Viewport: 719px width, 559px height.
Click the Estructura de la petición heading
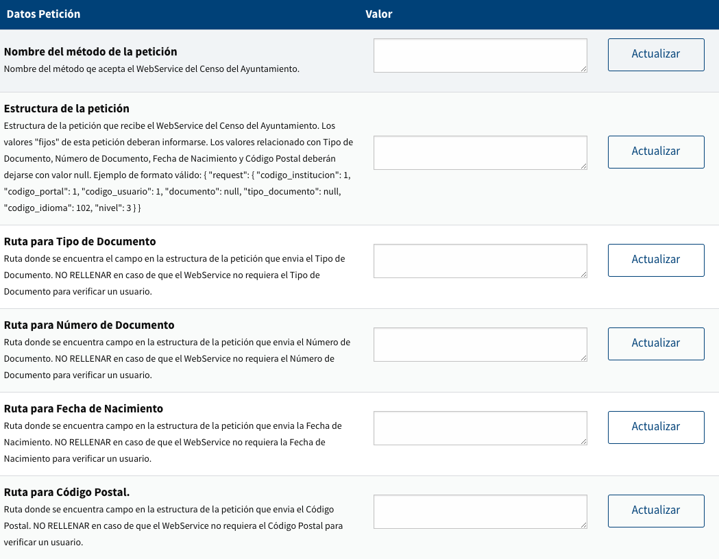66,109
